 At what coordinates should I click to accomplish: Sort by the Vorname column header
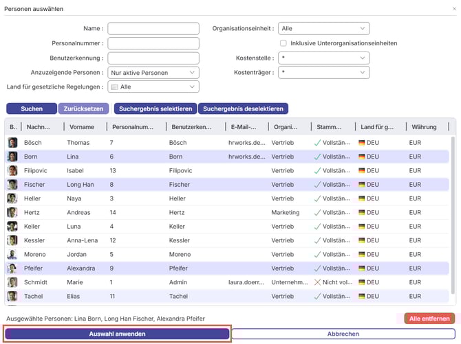84,127
